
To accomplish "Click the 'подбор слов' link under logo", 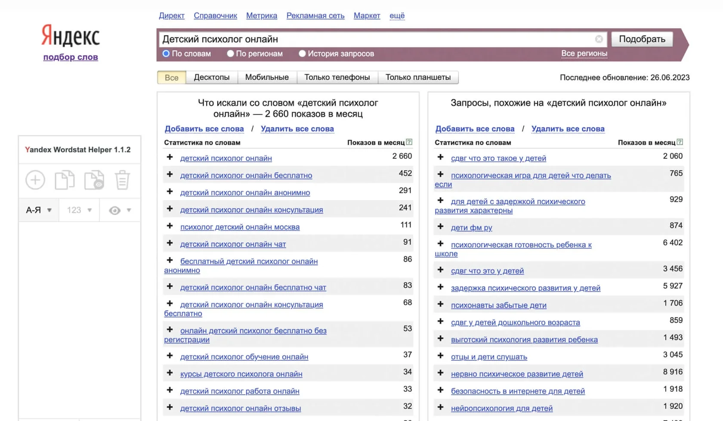I will 71,57.
